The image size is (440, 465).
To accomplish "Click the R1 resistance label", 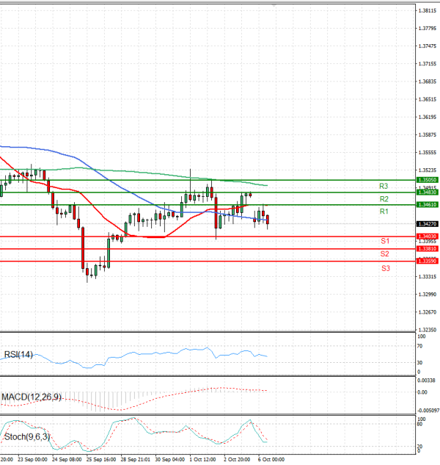I will (x=384, y=212).
